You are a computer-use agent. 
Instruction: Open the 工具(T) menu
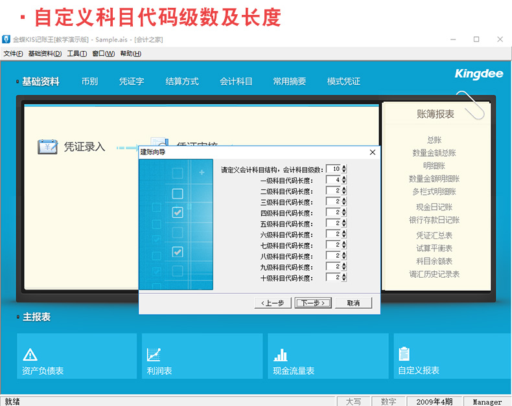[x=76, y=54]
